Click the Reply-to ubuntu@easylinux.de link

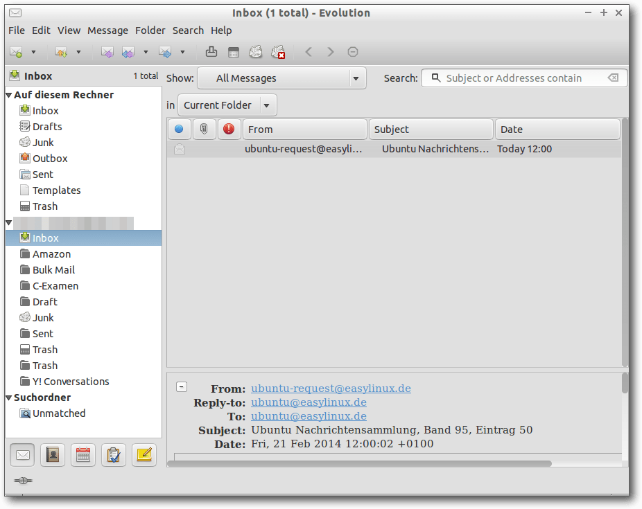click(x=309, y=402)
